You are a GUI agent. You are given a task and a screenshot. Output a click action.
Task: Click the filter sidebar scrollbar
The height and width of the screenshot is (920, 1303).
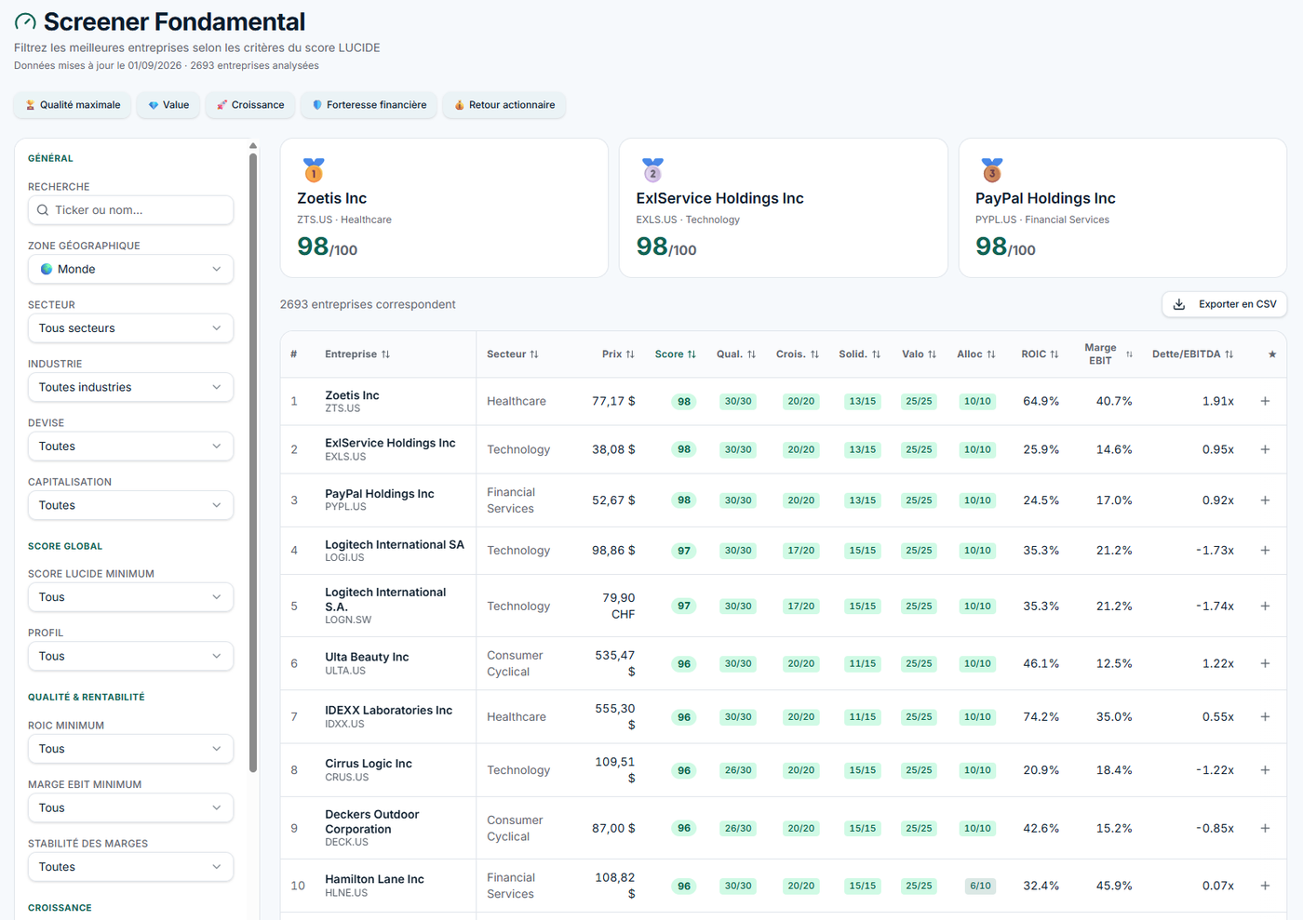pos(252,462)
